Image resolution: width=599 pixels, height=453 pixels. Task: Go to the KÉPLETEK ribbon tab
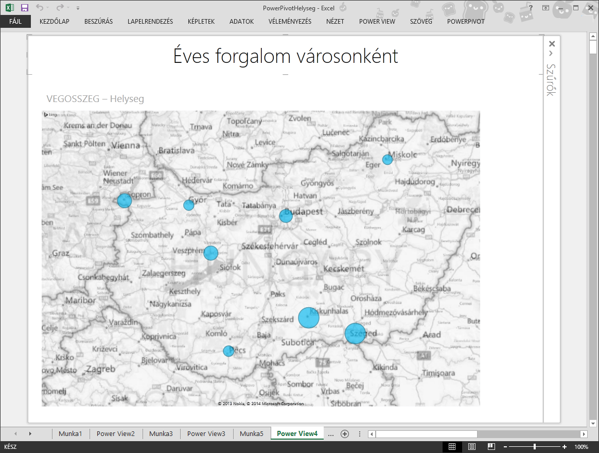[201, 22]
